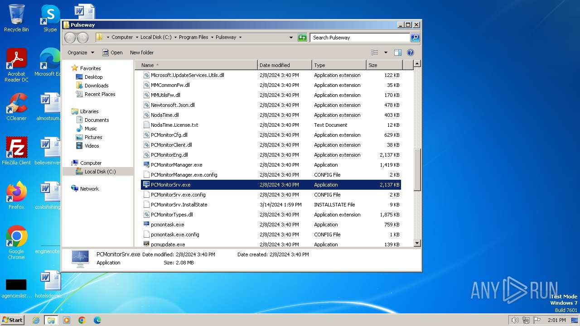Click the Back navigation arrow

click(x=70, y=37)
